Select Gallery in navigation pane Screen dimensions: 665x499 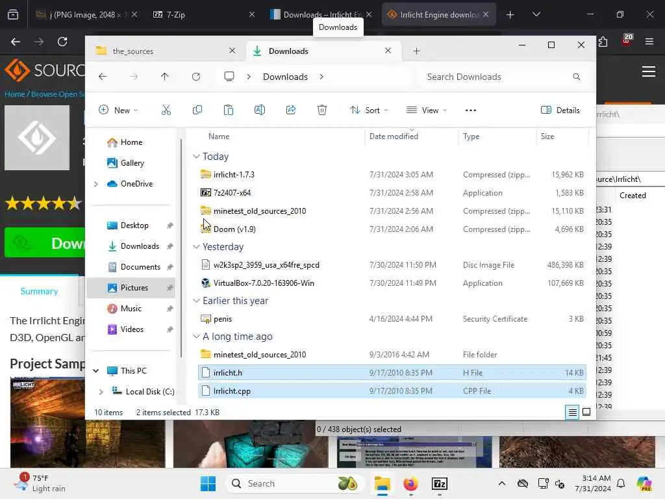[132, 163]
